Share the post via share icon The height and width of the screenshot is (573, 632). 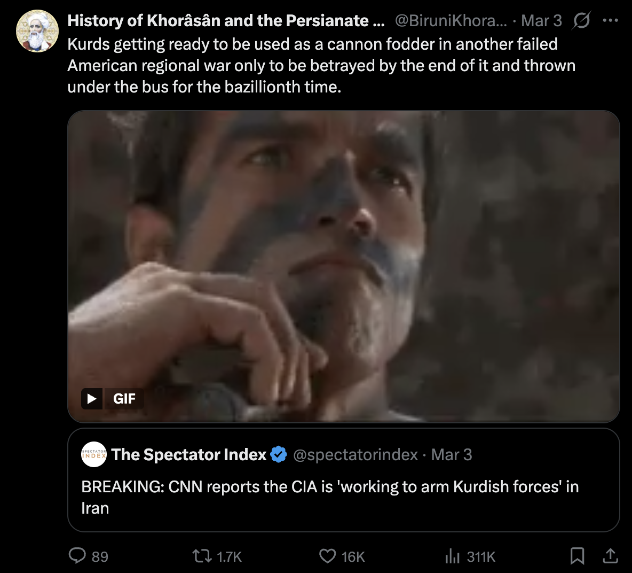coord(610,556)
